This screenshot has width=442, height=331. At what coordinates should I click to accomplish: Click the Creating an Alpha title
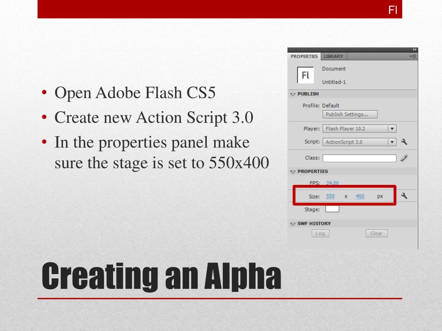(x=161, y=276)
